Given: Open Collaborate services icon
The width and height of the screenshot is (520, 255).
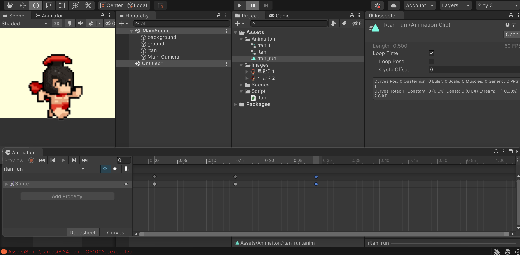Looking at the screenshot, I should pyautogui.click(x=378, y=5).
